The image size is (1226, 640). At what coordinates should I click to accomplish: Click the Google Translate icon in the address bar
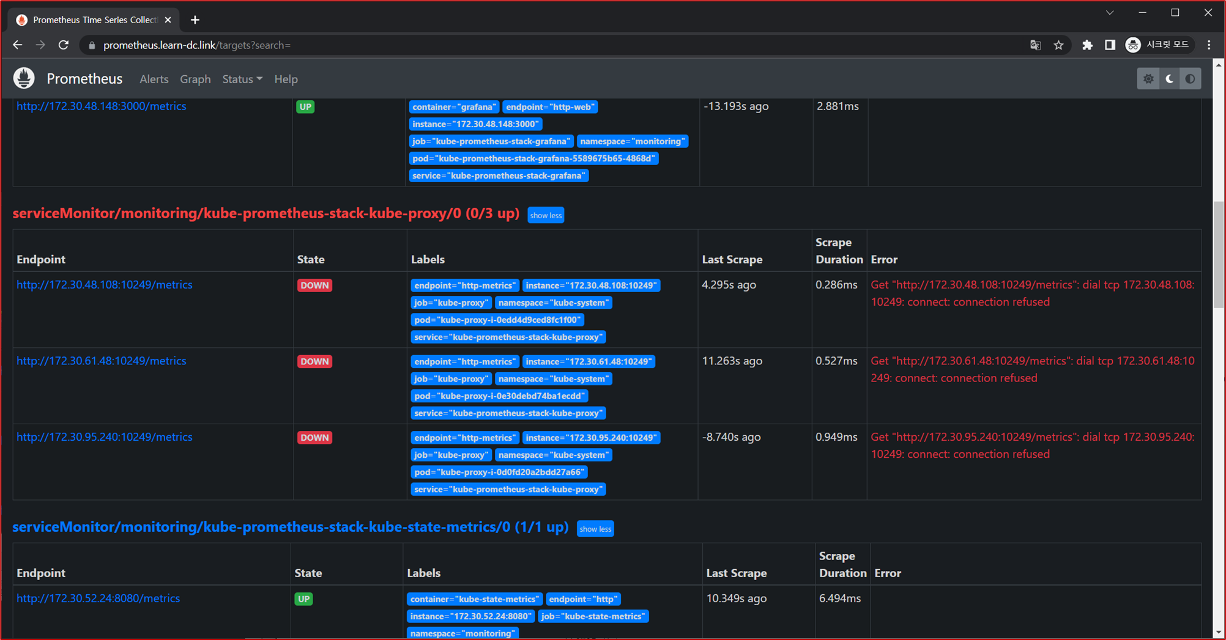tap(1035, 45)
